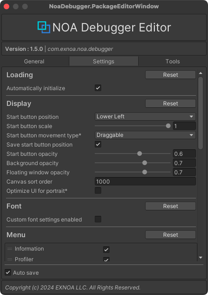208x295 pixels.
Task: Click the Display section heading
Action: (19, 104)
